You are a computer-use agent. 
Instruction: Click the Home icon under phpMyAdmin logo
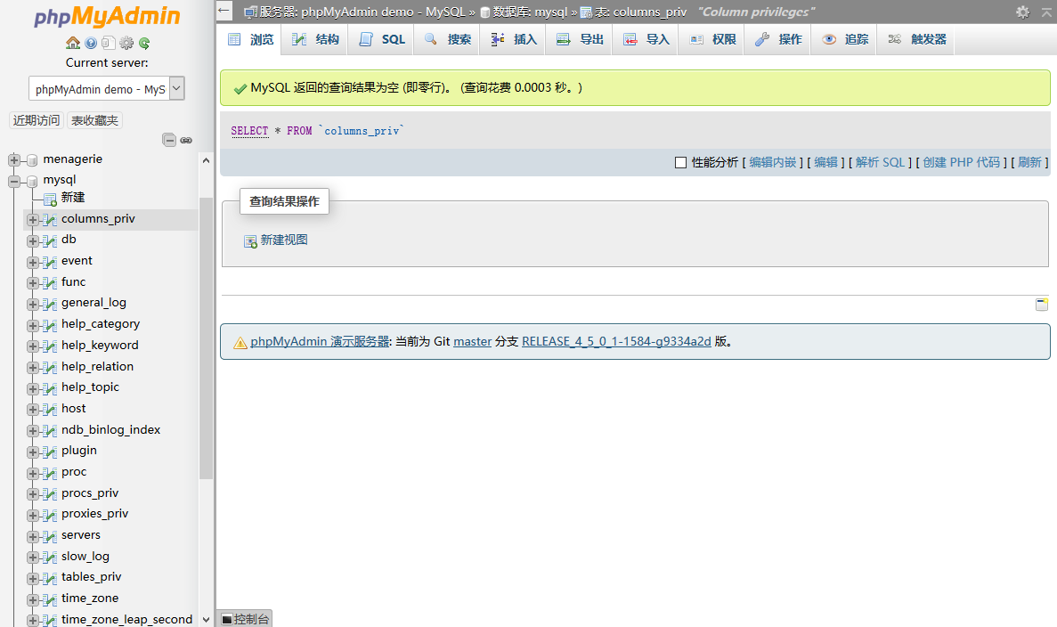[x=73, y=43]
